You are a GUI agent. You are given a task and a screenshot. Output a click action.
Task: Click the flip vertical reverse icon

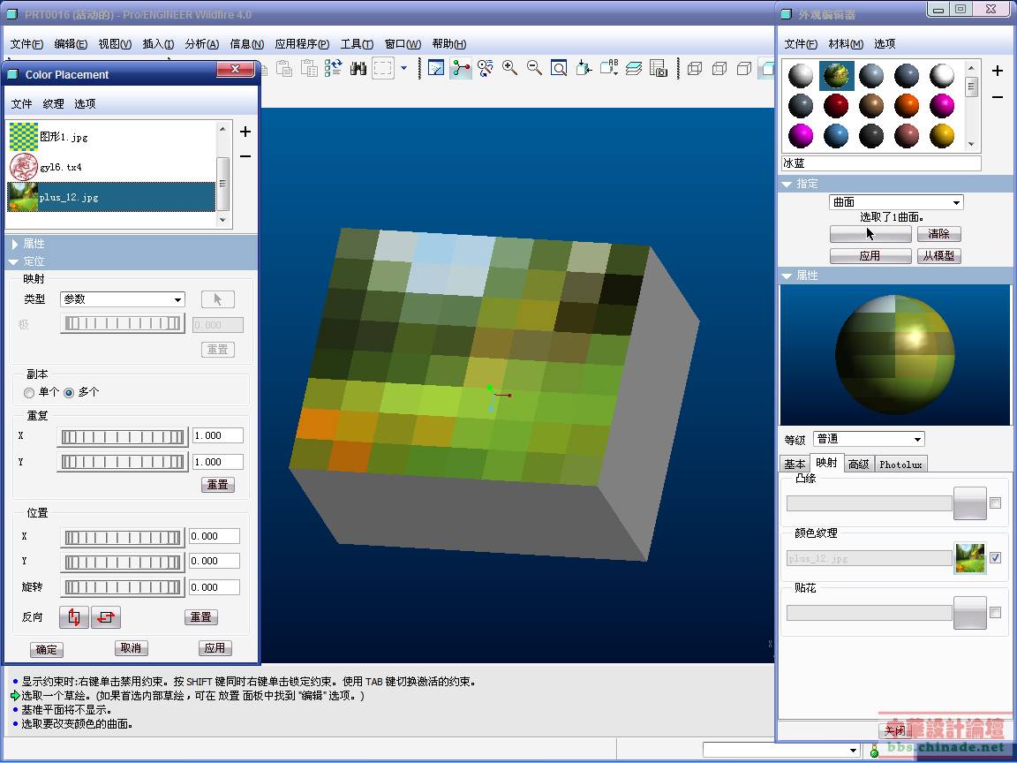point(74,617)
